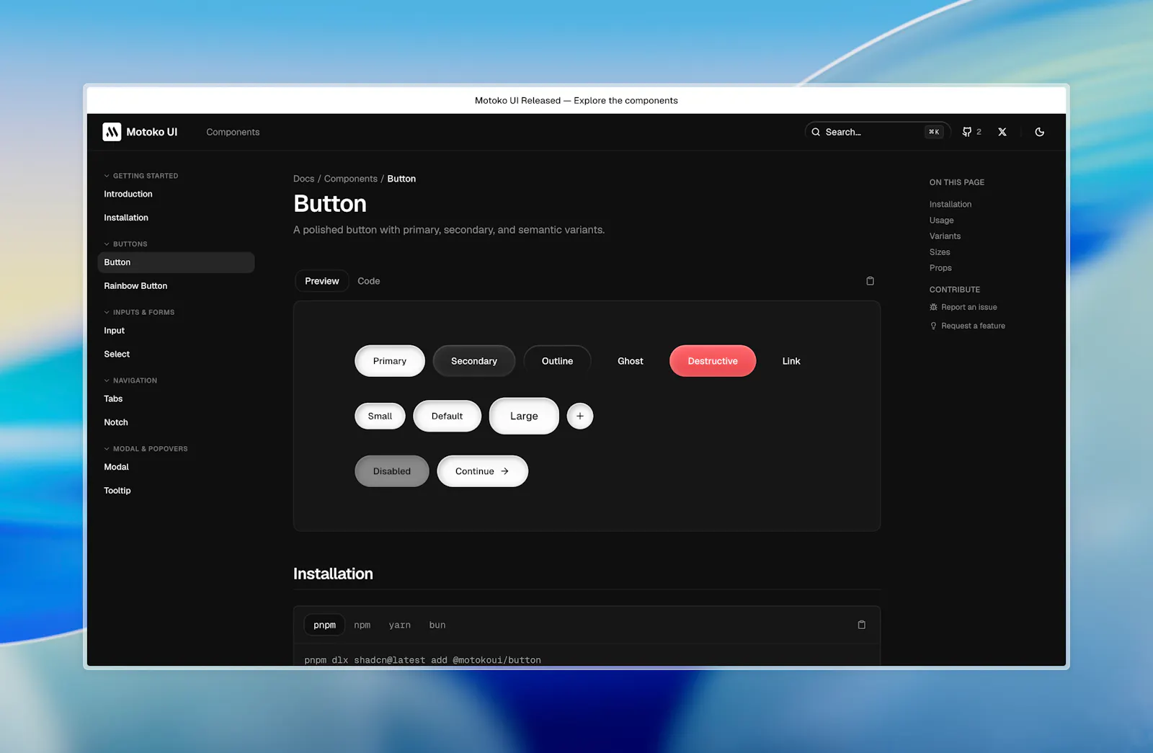Viewport: 1153px width, 753px height.
Task: Select the bun package manager tab
Action: [x=437, y=625]
